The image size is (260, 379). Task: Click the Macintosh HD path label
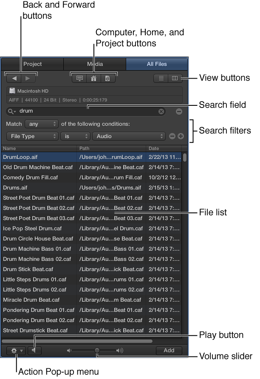point(33,91)
